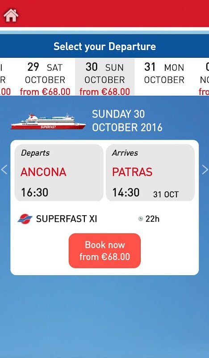Tap the home icon in red header
This screenshot has height=358, width=209.
[11, 16]
